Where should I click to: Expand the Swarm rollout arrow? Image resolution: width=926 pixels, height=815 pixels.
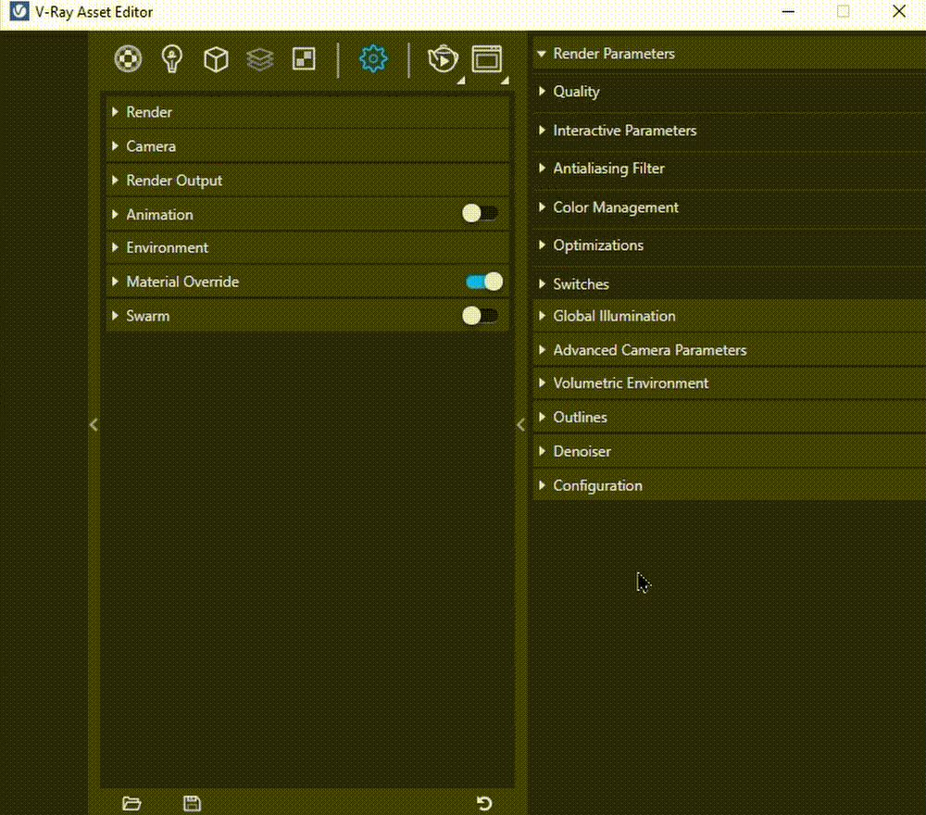[115, 316]
